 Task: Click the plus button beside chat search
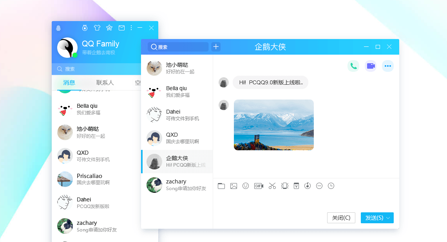(216, 46)
